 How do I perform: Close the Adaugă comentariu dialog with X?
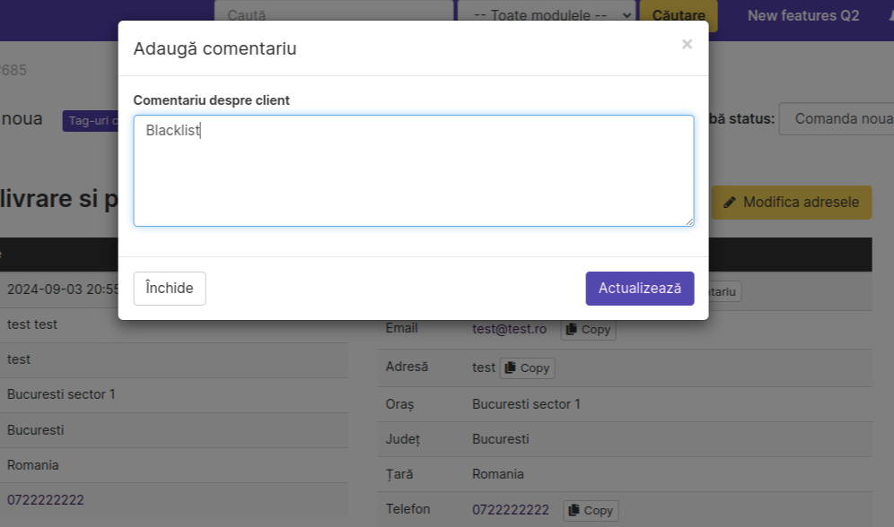[x=687, y=45]
